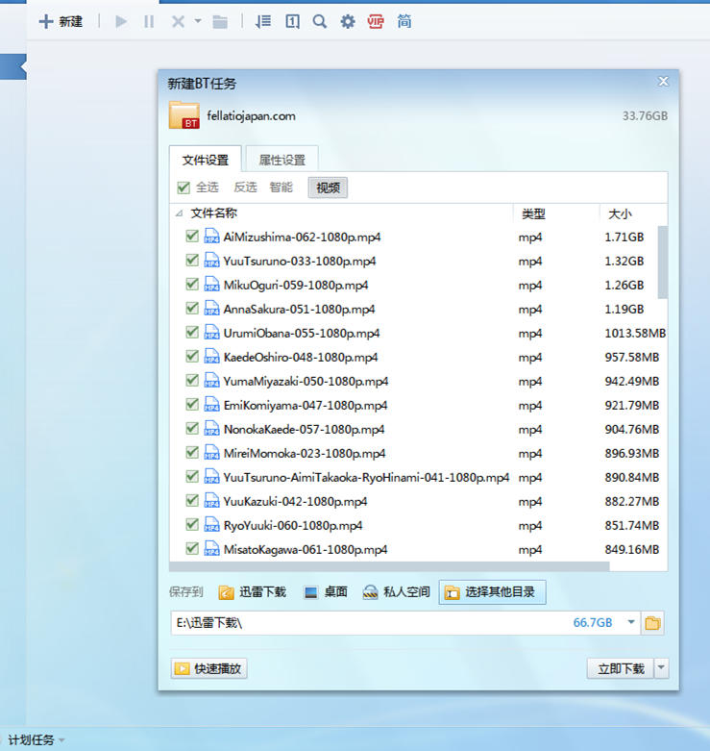710x751 pixels.
Task: Click MP4 icon of MisatoKagawa-061 file
Action: [211, 548]
